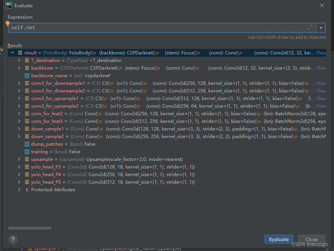Select the ~T_destination TypeVar value
Image resolution: width=334 pixels, height=251 pixels.
[x=105, y=60]
